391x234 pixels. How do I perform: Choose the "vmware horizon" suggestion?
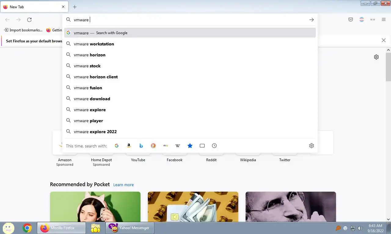[x=190, y=55]
